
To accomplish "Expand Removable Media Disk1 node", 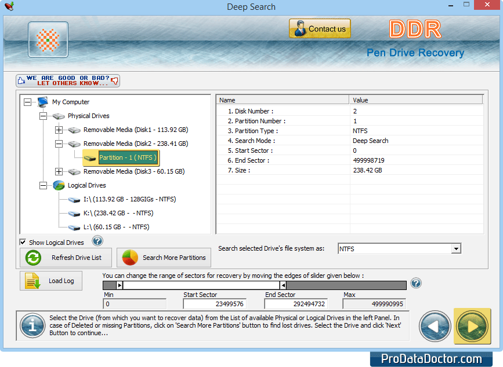I will (59, 130).
